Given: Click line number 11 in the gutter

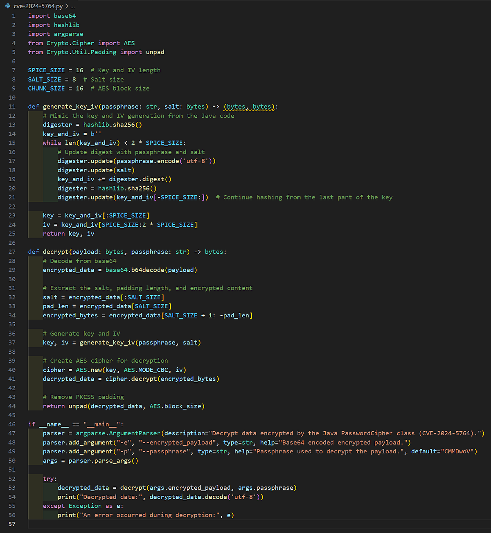Looking at the screenshot, I should click(x=12, y=107).
